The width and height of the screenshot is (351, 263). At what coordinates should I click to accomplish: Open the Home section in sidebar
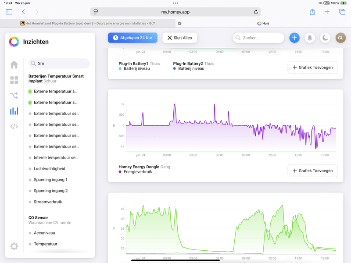[14, 64]
